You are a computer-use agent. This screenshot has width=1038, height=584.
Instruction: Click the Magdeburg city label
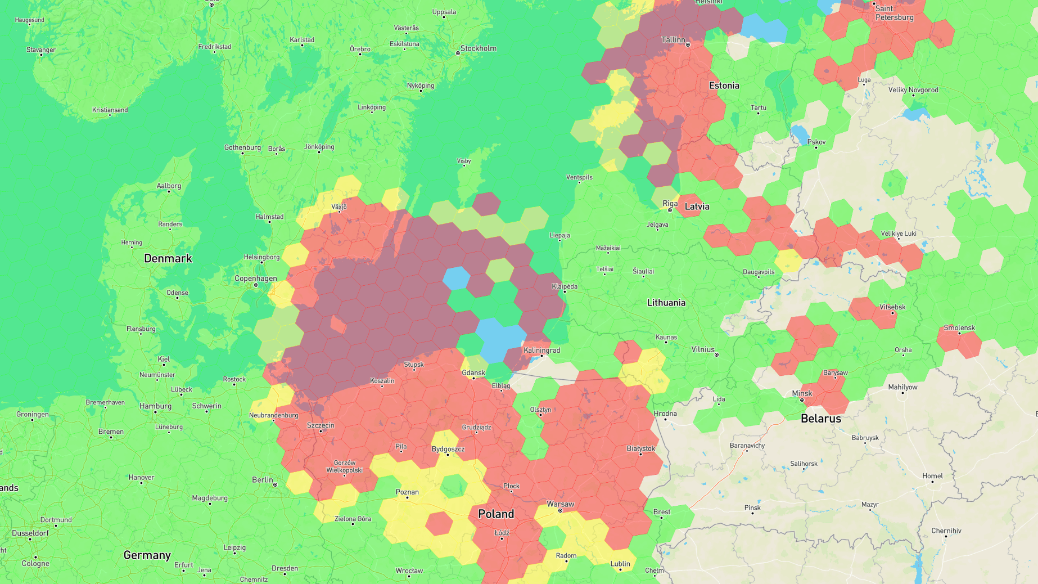210,498
